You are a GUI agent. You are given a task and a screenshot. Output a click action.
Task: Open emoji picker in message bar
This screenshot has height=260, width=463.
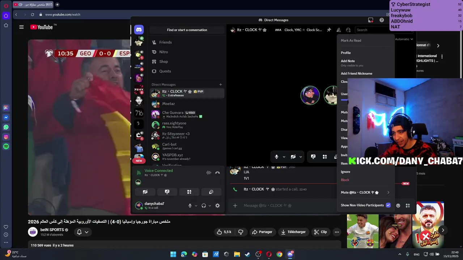(x=398, y=205)
